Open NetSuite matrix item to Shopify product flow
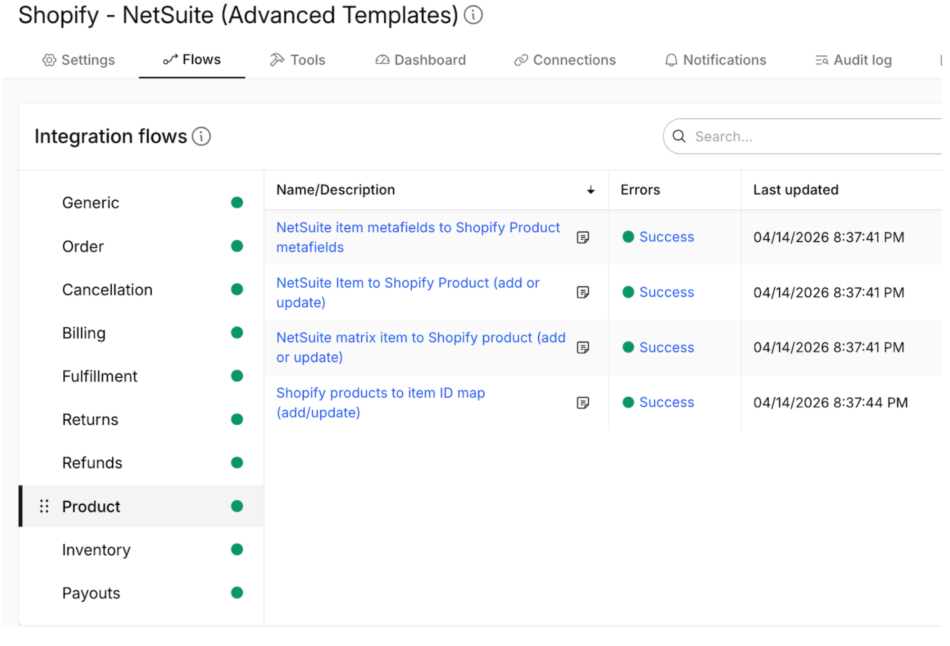 pyautogui.click(x=421, y=347)
